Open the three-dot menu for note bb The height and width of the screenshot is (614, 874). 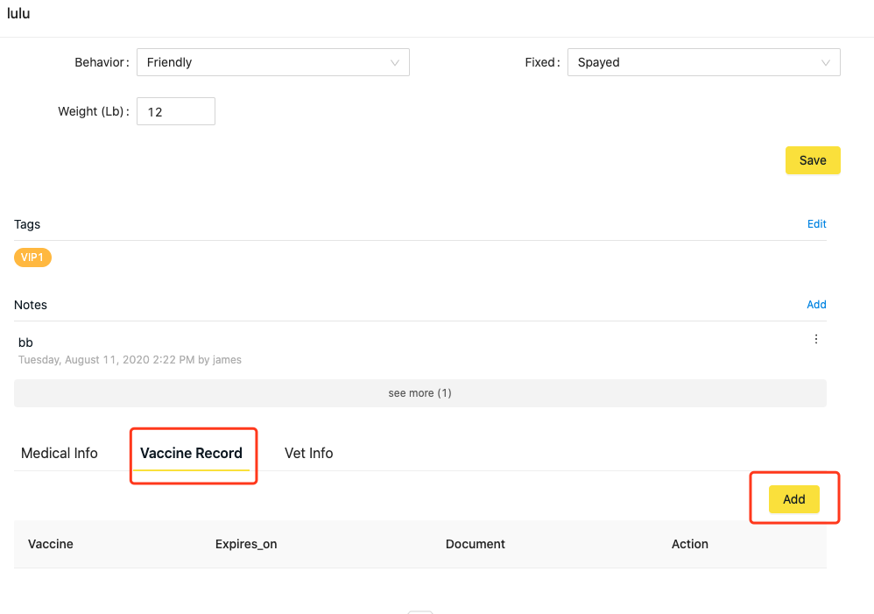(816, 339)
